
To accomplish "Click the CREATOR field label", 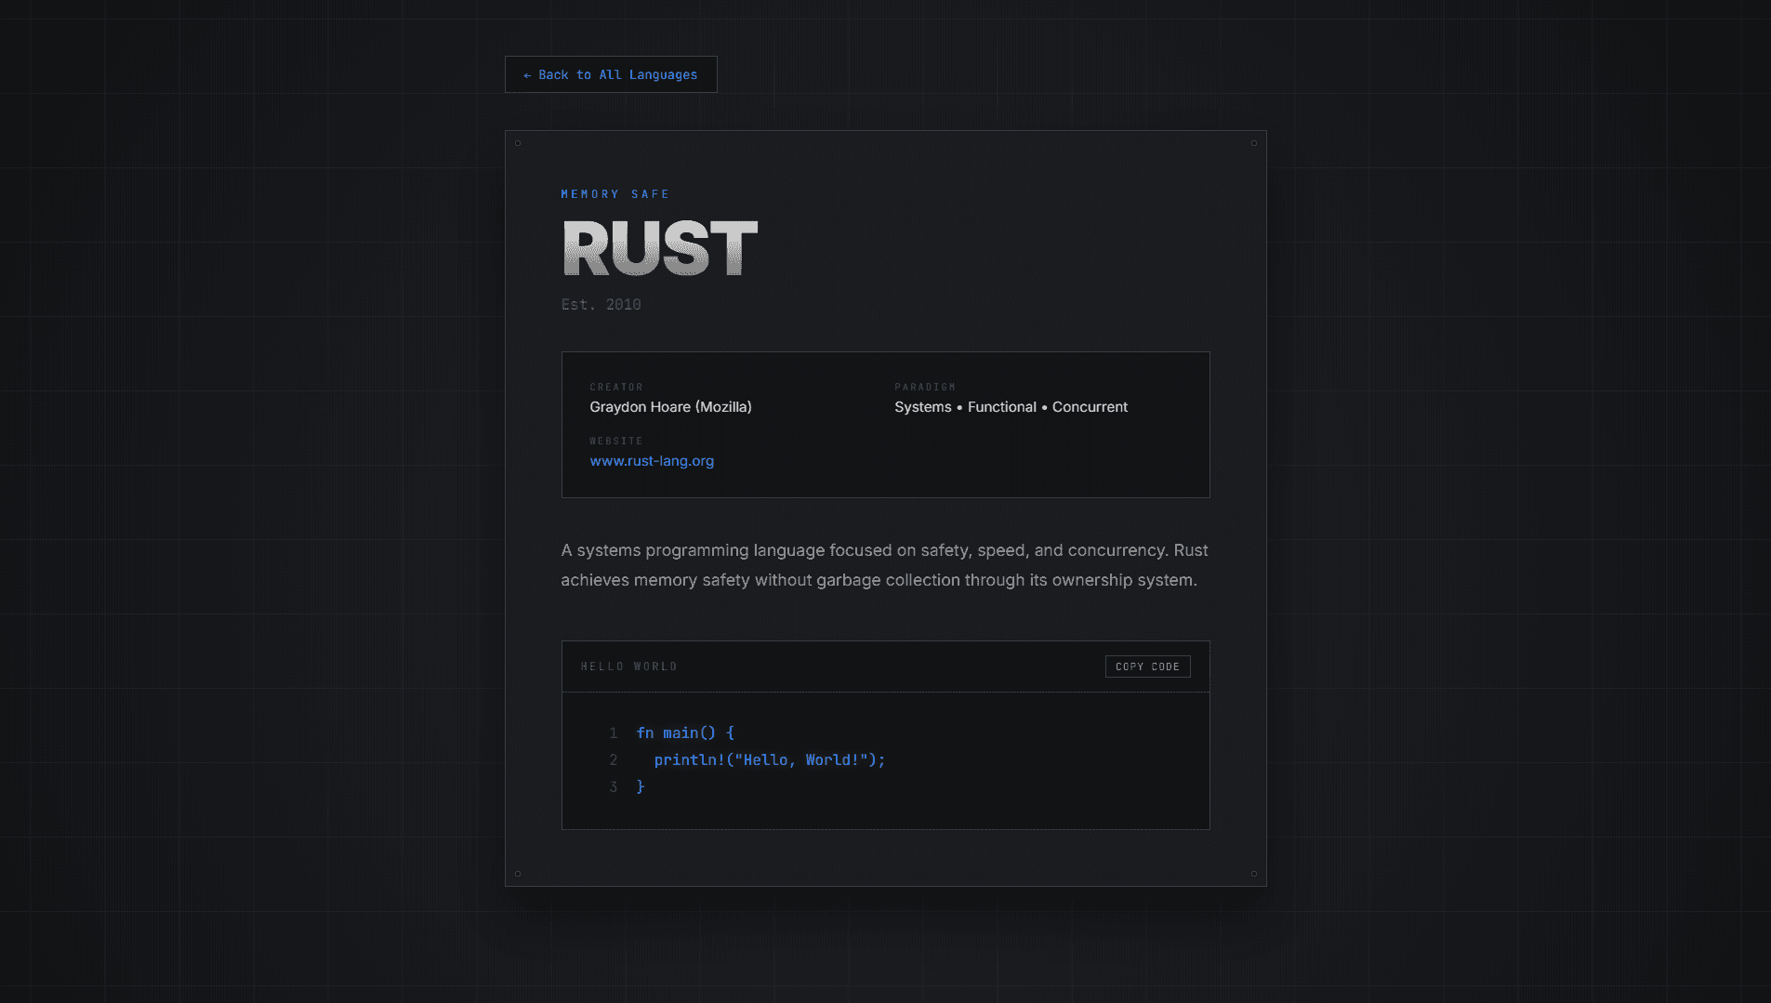I will tap(616, 387).
